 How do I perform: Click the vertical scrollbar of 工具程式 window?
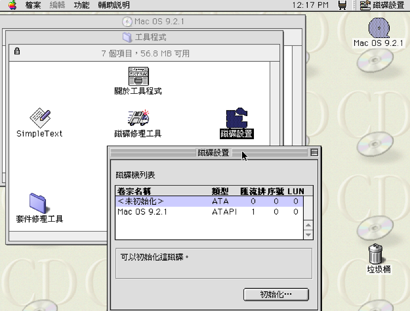(275, 104)
